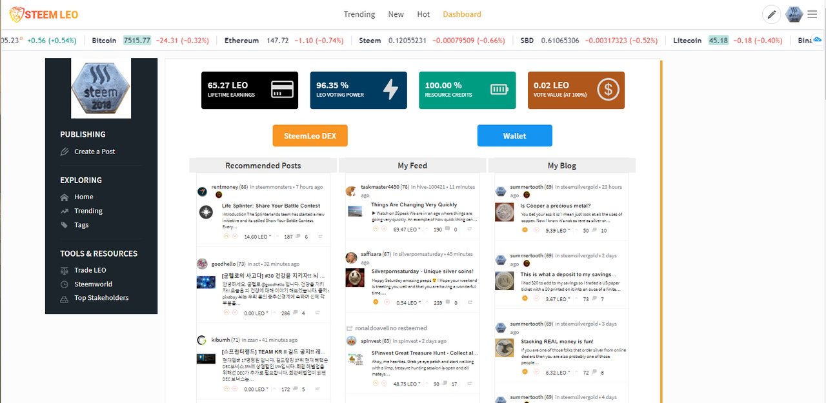This screenshot has height=403, width=826.
Task: Expand 6.32 LEO payout dropdown
Action: pyautogui.click(x=569, y=373)
